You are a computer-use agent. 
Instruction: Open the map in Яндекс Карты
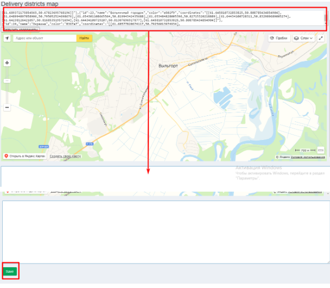(x=25, y=156)
